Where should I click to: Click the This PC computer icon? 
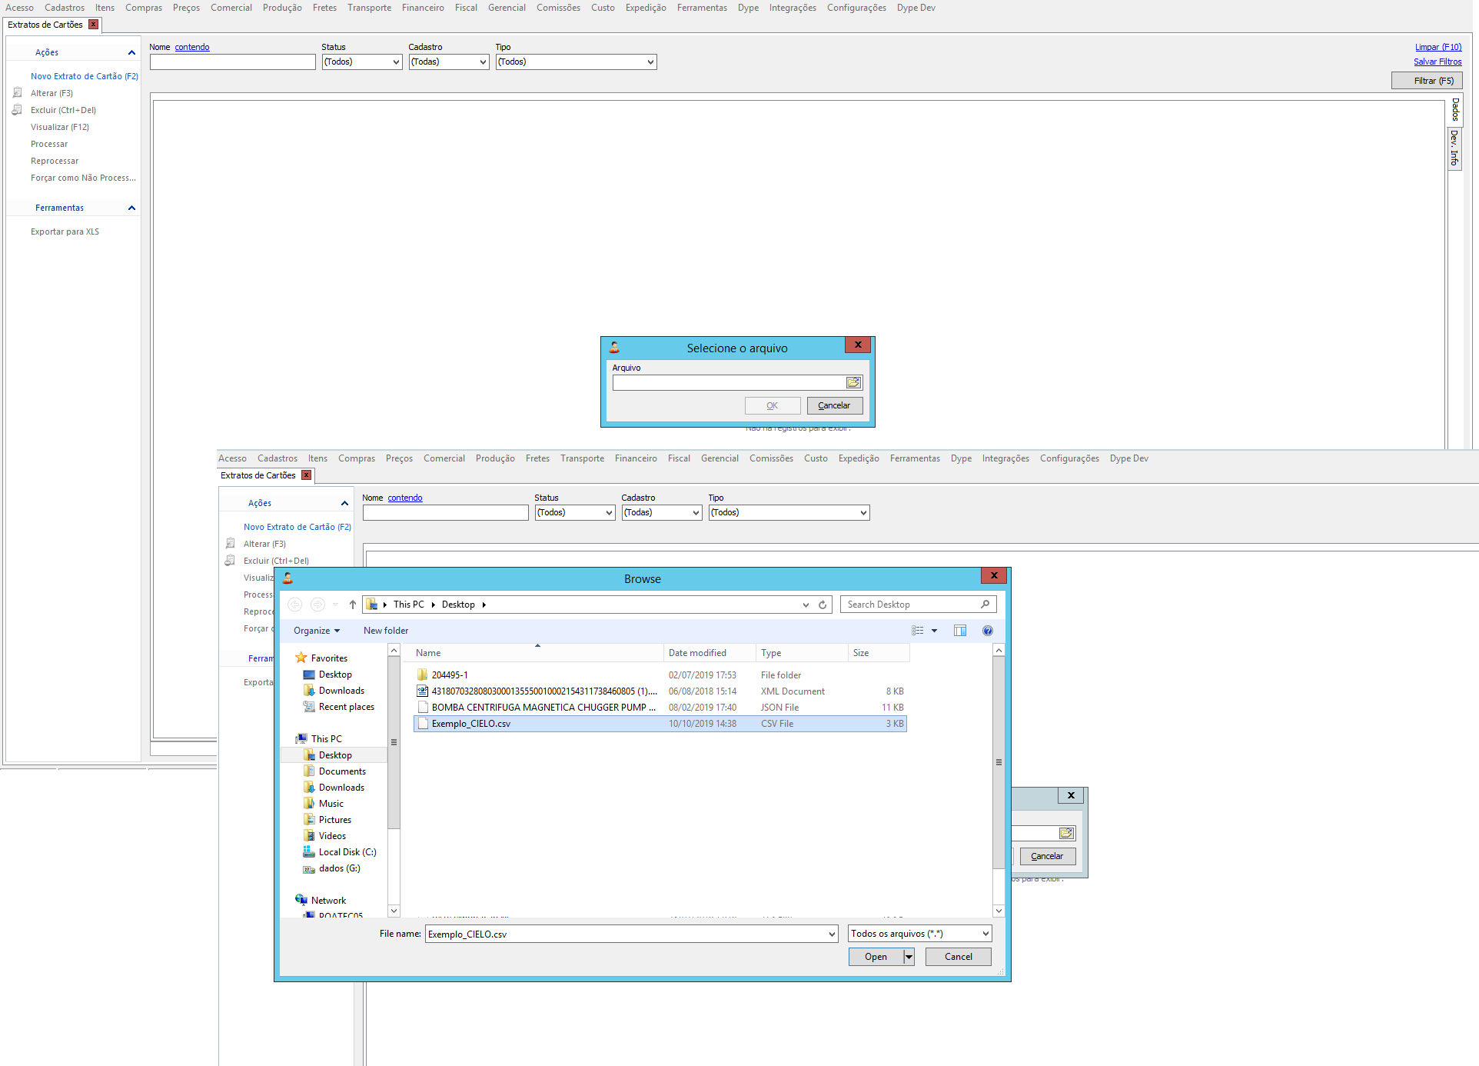[301, 738]
